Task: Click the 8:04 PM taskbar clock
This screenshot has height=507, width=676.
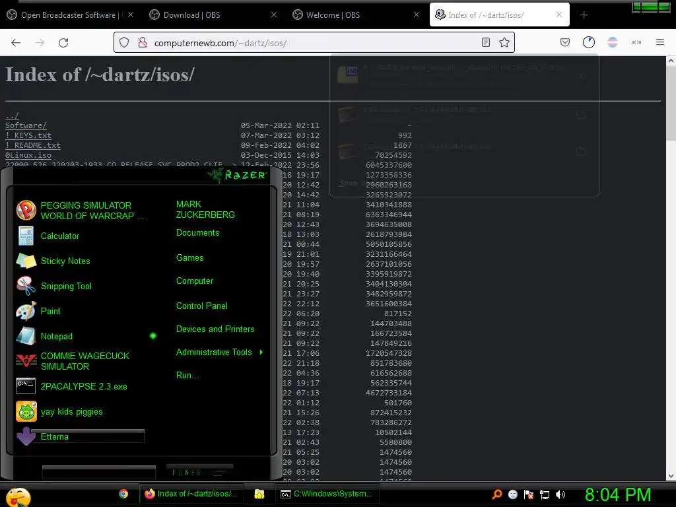Action: tap(618, 495)
